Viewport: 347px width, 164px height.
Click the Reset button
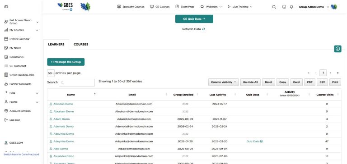pyautogui.click(x=268, y=82)
